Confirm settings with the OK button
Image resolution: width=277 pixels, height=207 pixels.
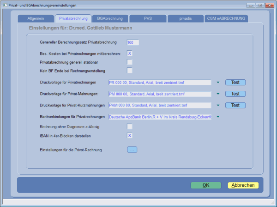coord(206,185)
